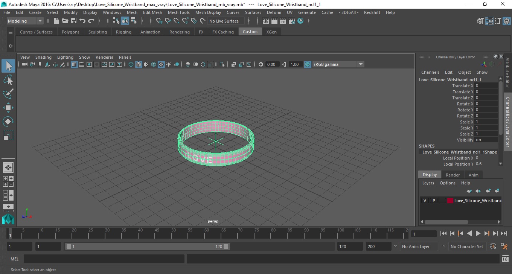Open the Anim layer tab
Screen dimensions: 512x274
pyautogui.click(x=473, y=175)
